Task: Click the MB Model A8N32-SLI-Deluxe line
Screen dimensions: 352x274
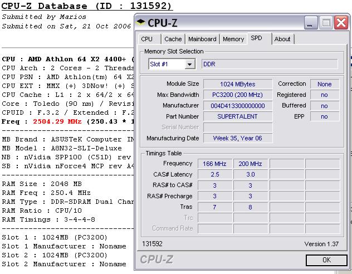Action: coord(62,148)
